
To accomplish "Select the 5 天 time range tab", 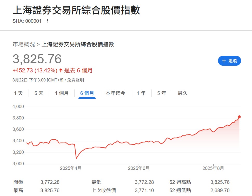I will [39, 93].
